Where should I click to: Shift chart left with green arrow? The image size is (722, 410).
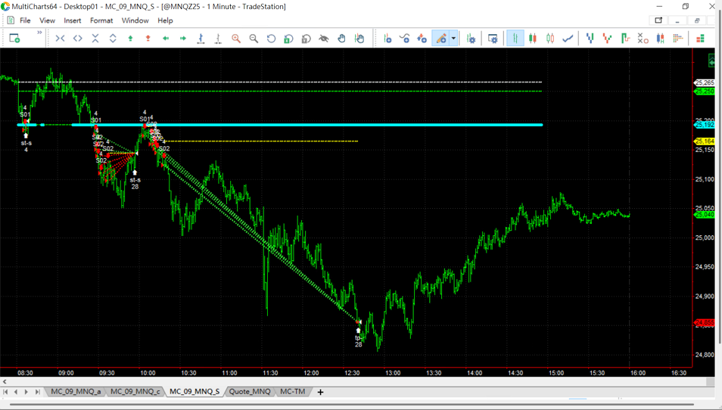[166, 39]
